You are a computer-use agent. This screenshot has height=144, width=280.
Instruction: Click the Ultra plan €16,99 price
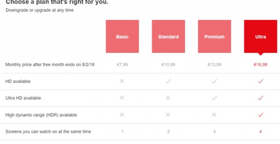click(261, 65)
